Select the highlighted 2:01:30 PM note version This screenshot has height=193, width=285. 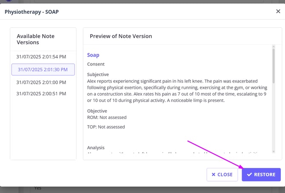pyautogui.click(x=43, y=69)
